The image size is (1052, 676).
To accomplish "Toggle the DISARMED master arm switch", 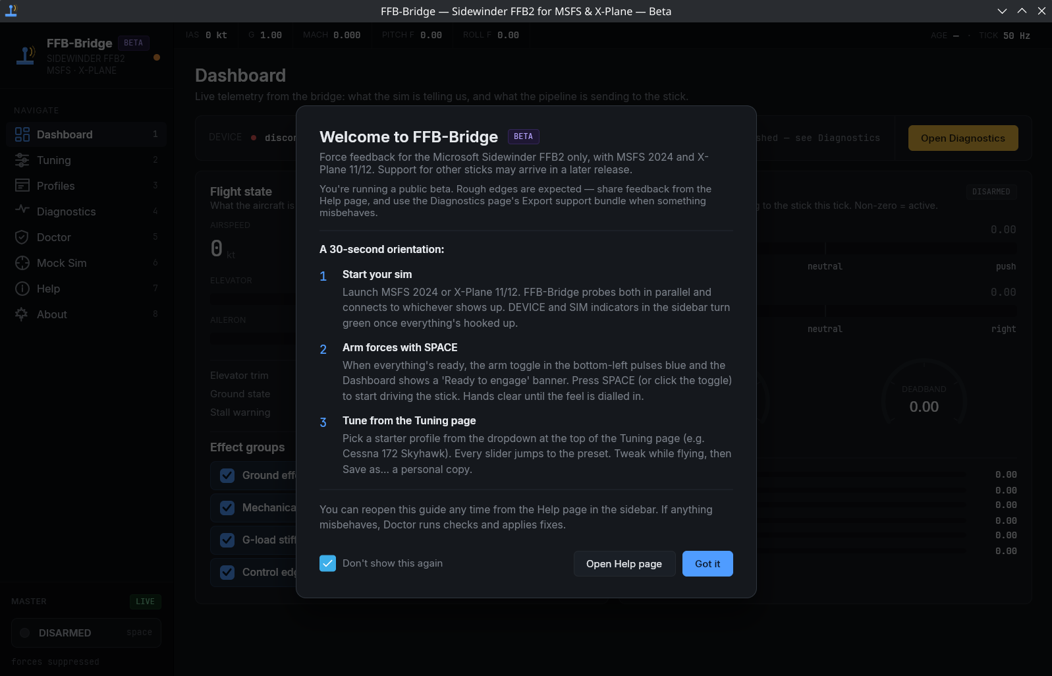I will (86, 633).
